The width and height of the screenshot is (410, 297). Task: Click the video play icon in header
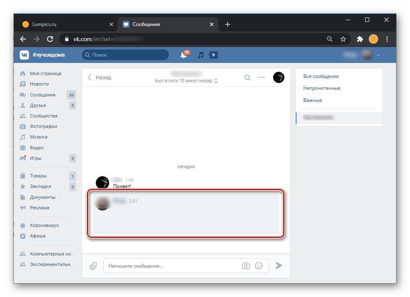(x=213, y=55)
